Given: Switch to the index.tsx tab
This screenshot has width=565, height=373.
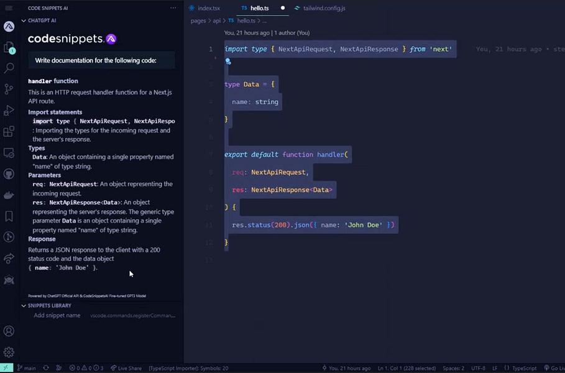Looking at the screenshot, I should [204, 8].
